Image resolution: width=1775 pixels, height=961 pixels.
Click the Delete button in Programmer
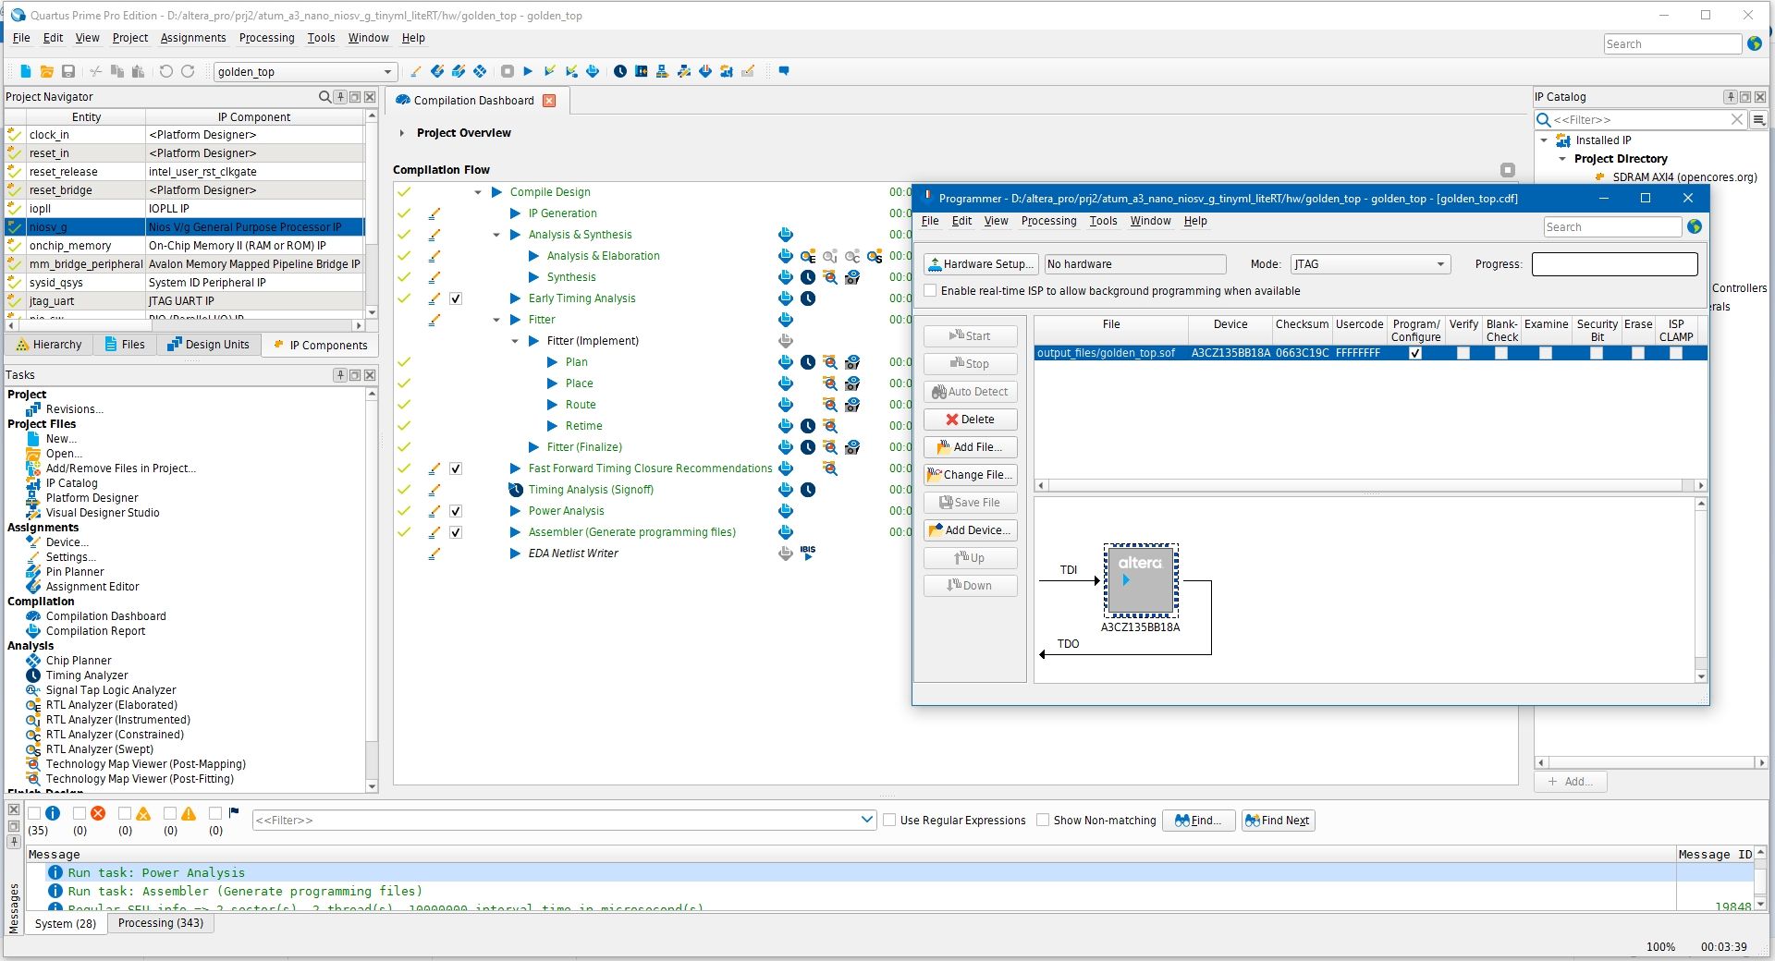point(970,420)
